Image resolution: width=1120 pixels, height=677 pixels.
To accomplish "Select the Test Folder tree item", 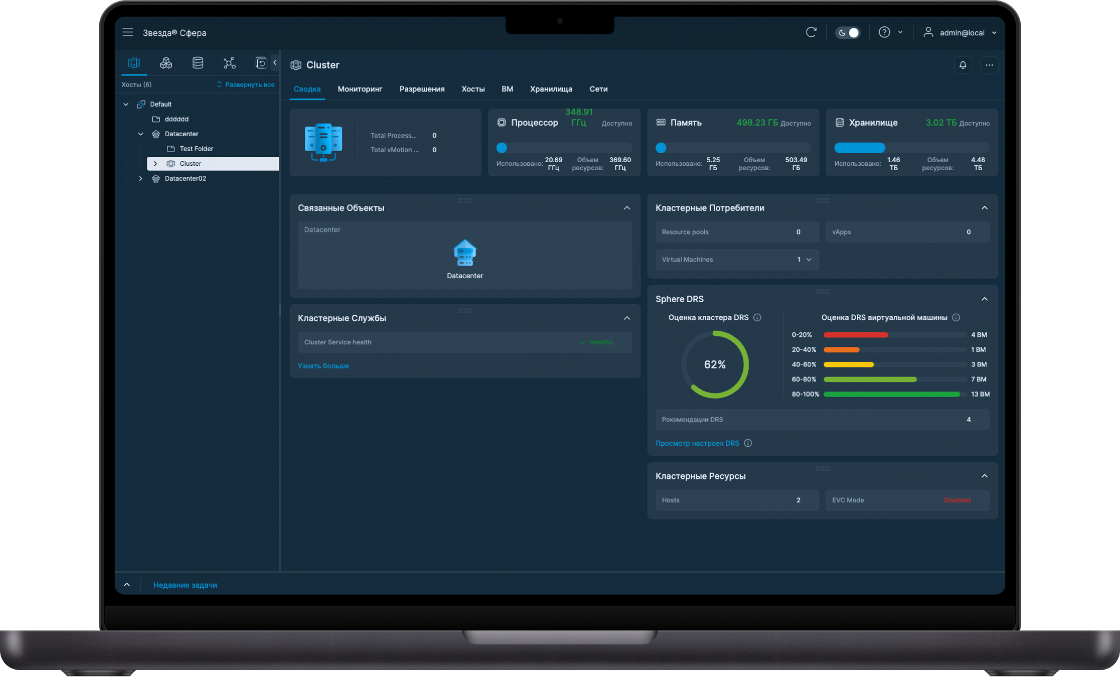I will [196, 149].
